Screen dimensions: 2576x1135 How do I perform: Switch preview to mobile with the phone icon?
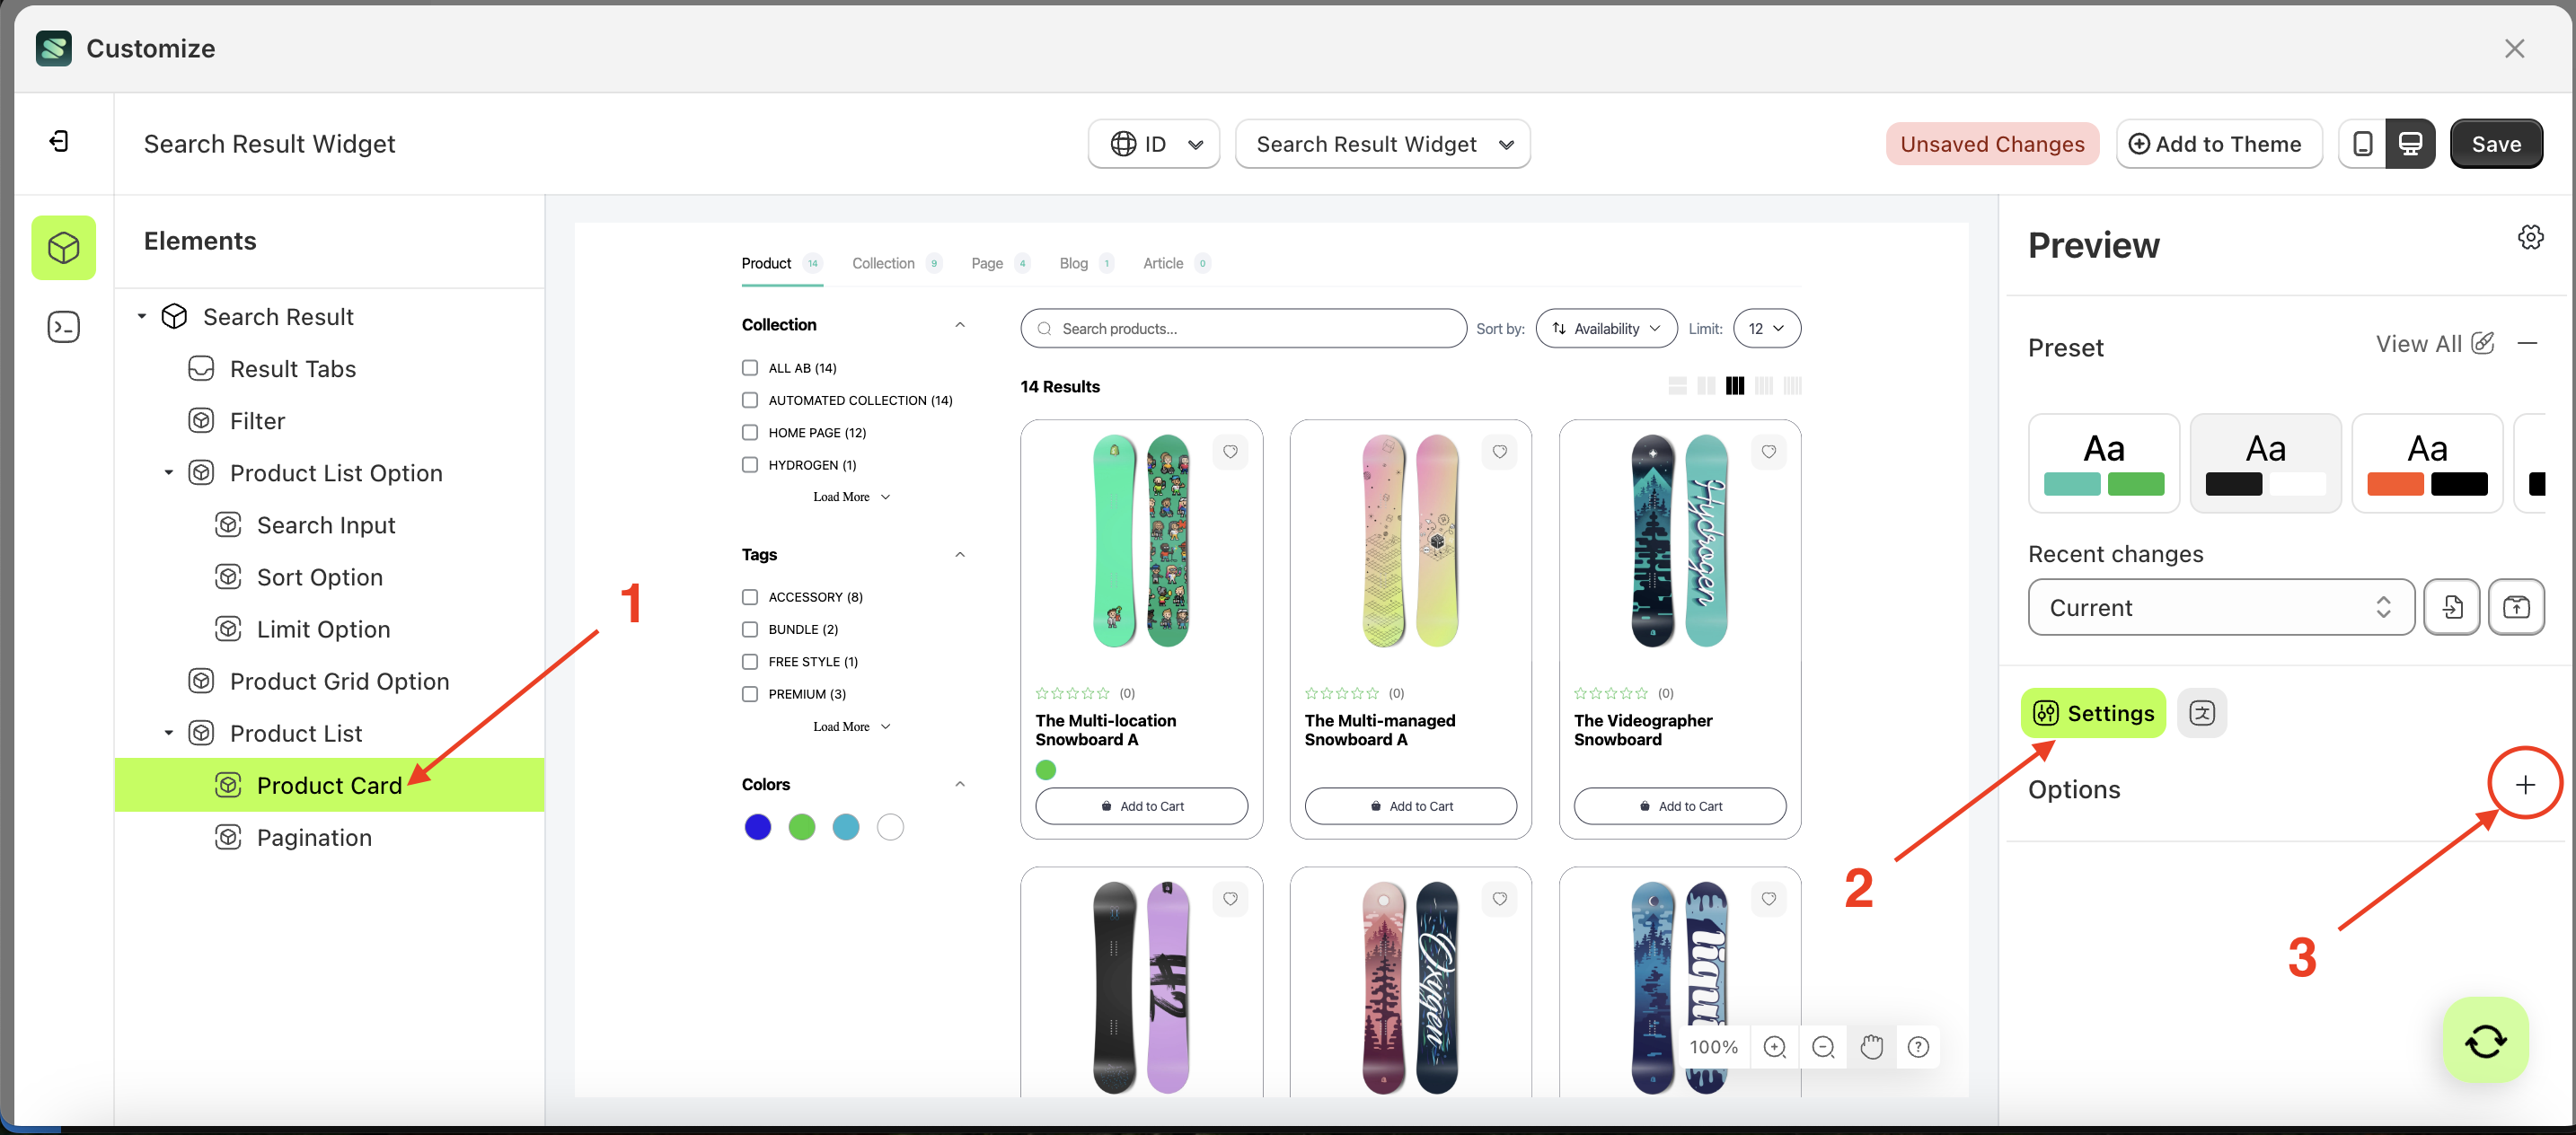point(2362,143)
